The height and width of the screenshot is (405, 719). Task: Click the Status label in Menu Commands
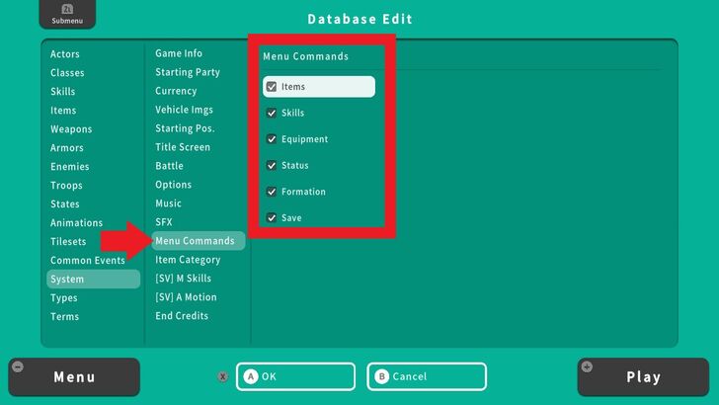(x=295, y=166)
